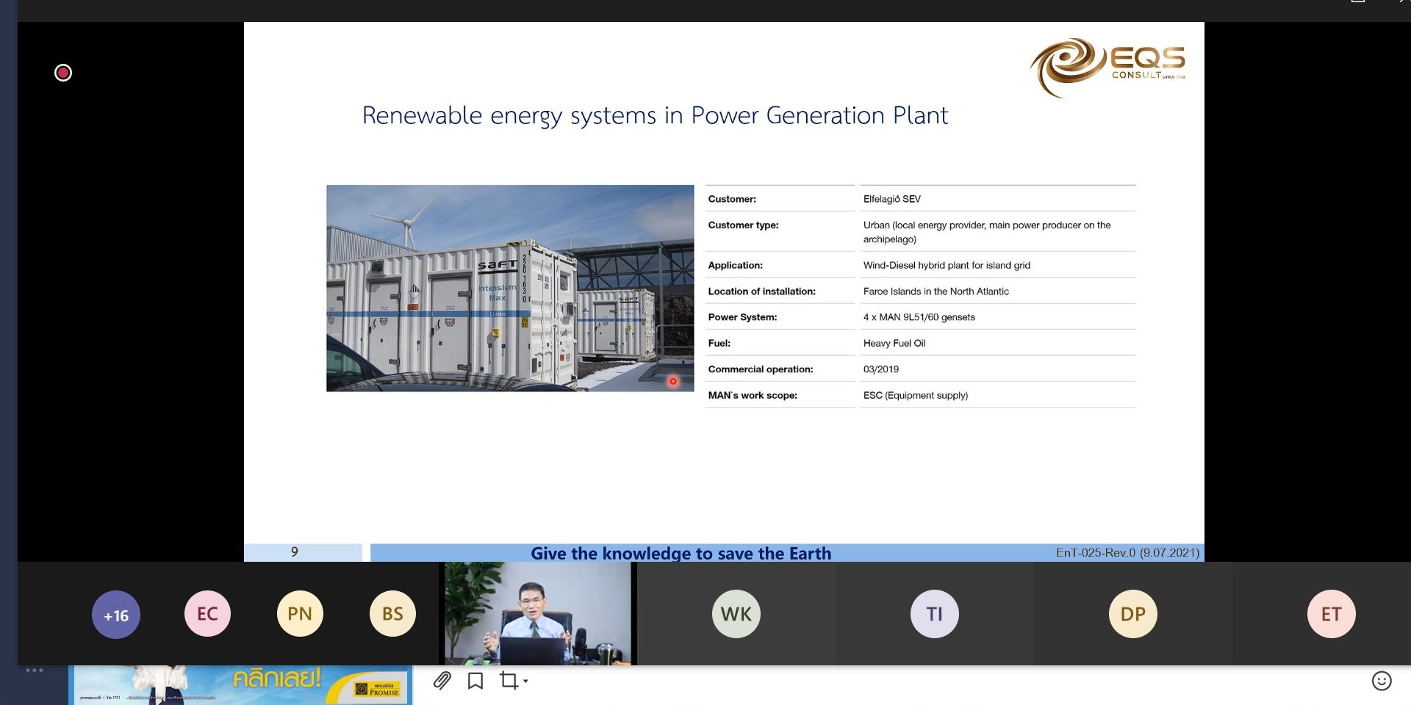Select participant BS avatar

pos(392,614)
